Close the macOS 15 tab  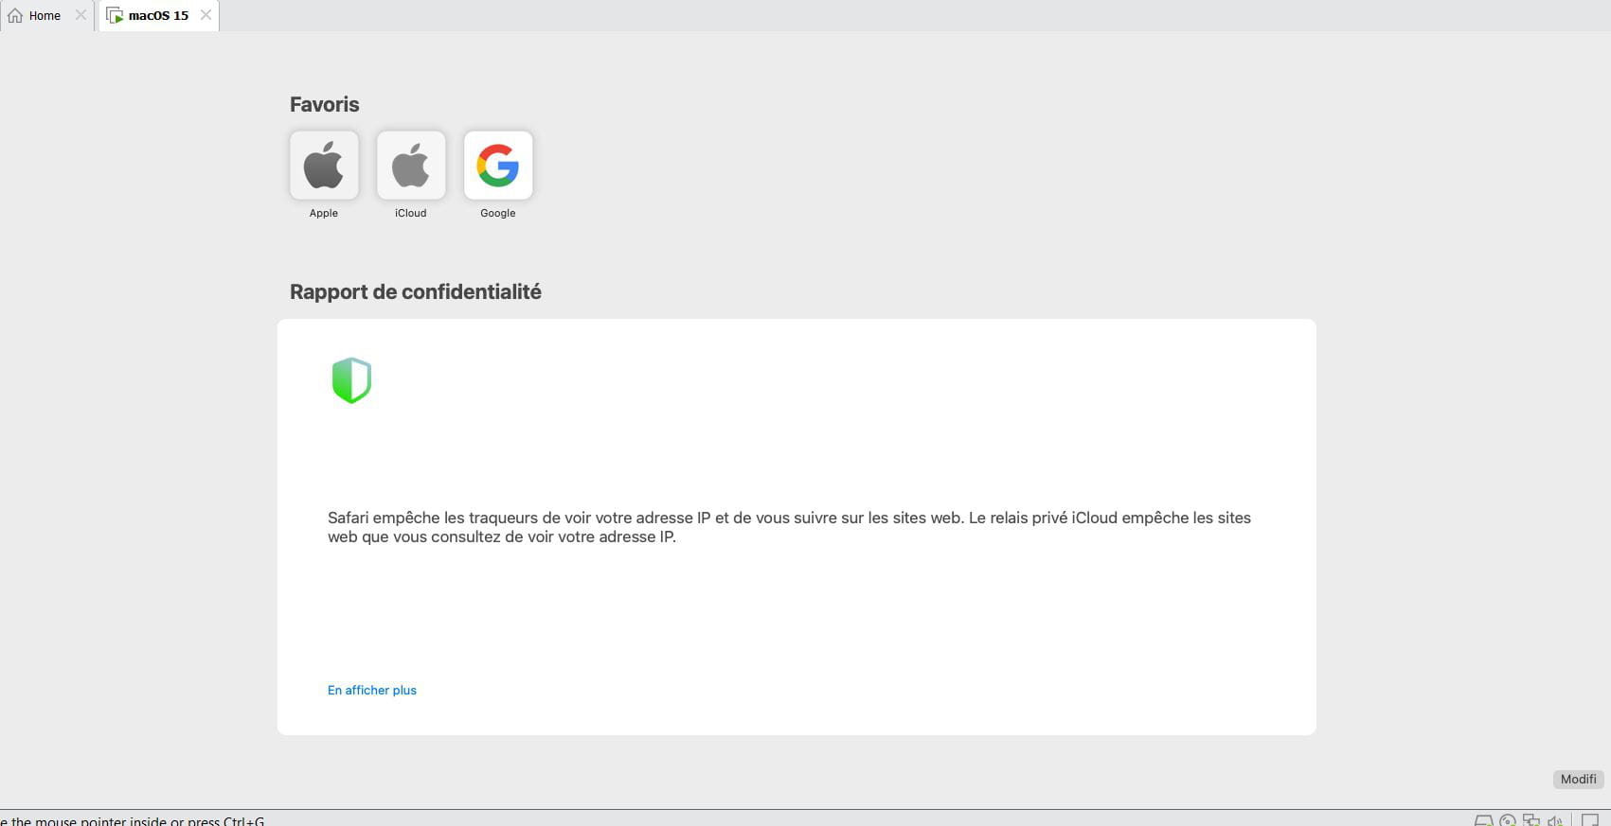pyautogui.click(x=206, y=15)
